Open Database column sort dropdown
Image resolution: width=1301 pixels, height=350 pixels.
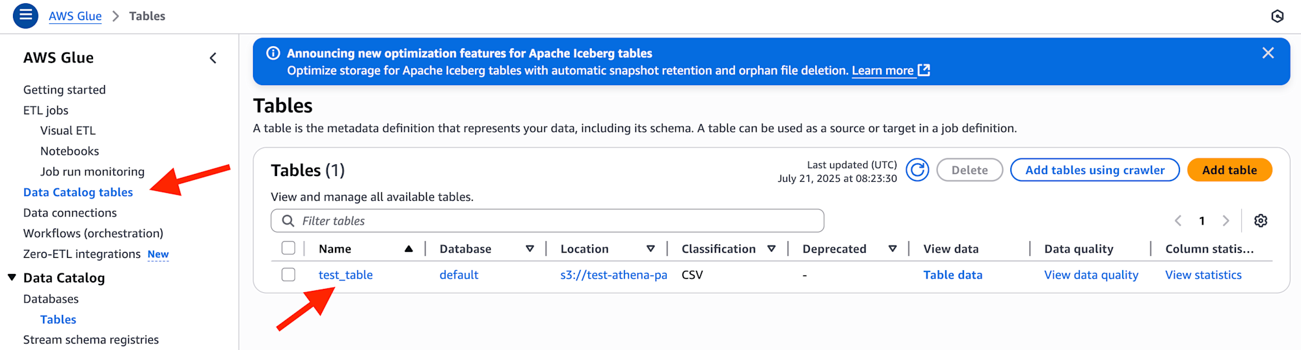click(x=530, y=249)
